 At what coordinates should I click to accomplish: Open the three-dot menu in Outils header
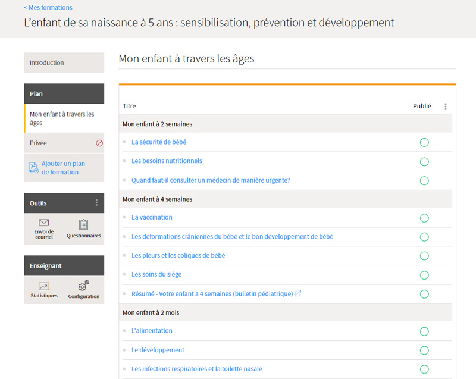(x=97, y=203)
